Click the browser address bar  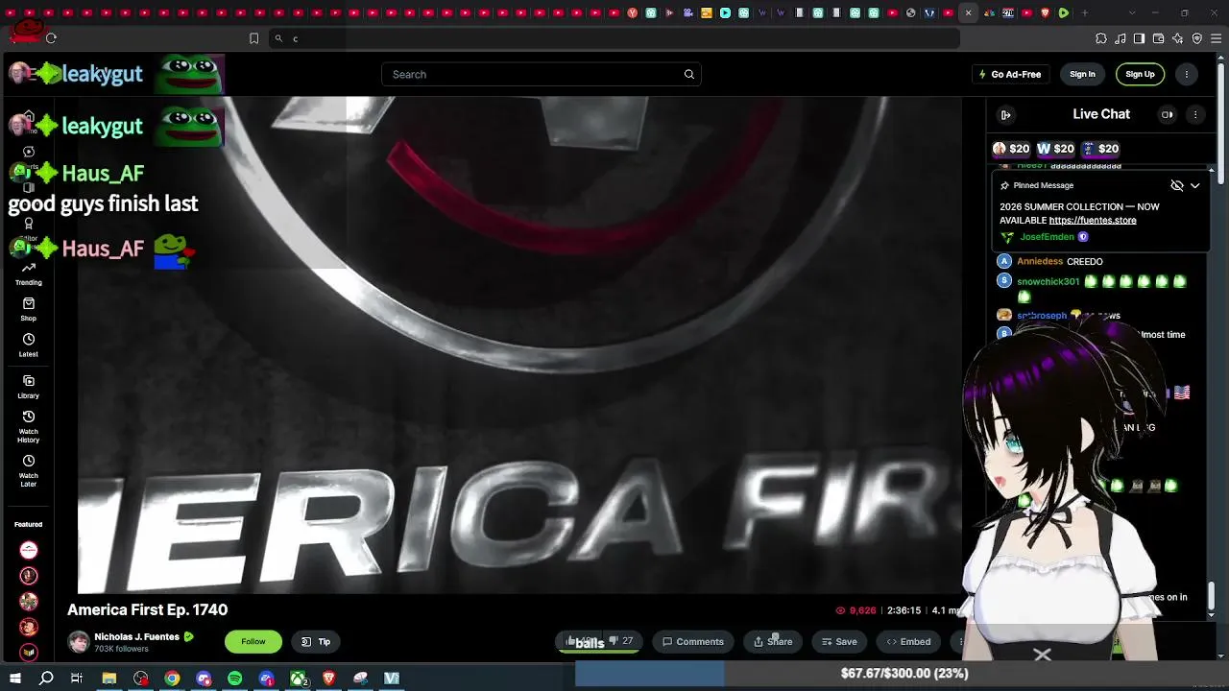[x=614, y=38]
